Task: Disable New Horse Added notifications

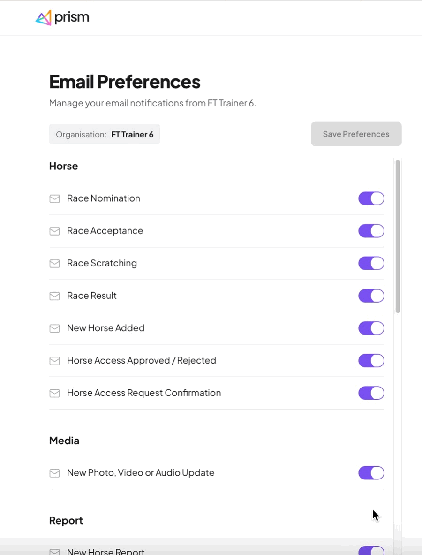Action: coord(371,328)
